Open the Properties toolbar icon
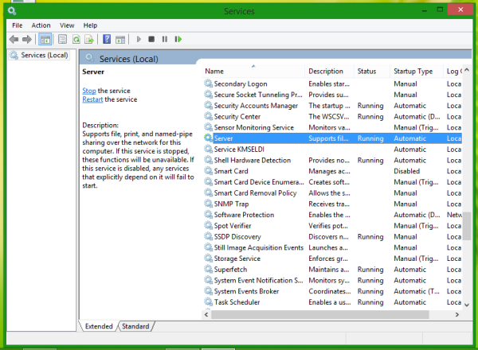This screenshot has height=350, width=478. (62, 39)
